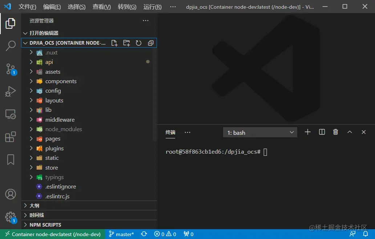Kill the terminal with trash icon

coord(335,132)
